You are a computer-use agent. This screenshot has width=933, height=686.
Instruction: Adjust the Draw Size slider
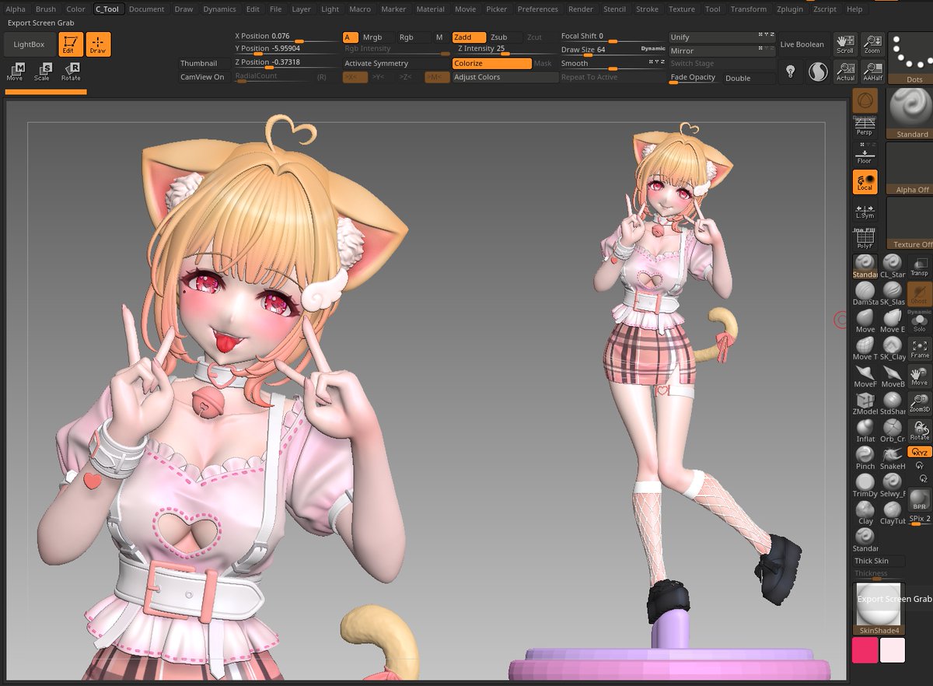tap(613, 51)
